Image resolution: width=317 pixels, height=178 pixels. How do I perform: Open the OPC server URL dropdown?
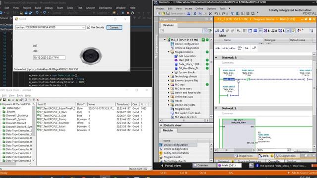[83, 28]
